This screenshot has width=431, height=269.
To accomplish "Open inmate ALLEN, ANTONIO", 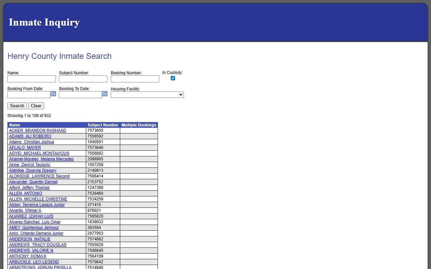I will pos(26,193).
